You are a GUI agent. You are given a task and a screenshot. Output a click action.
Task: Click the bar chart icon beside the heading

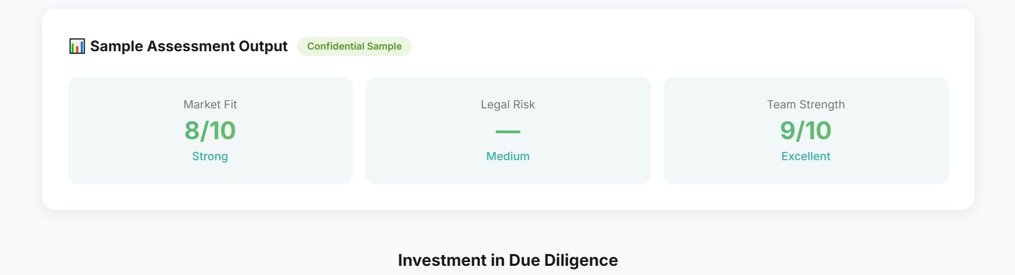[x=77, y=46]
